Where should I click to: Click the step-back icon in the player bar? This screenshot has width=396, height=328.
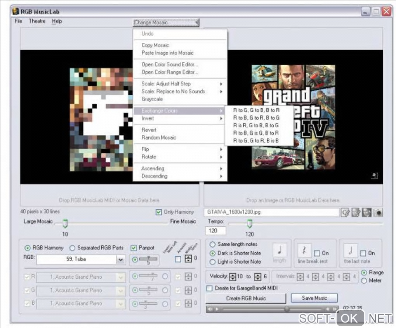click(328, 309)
